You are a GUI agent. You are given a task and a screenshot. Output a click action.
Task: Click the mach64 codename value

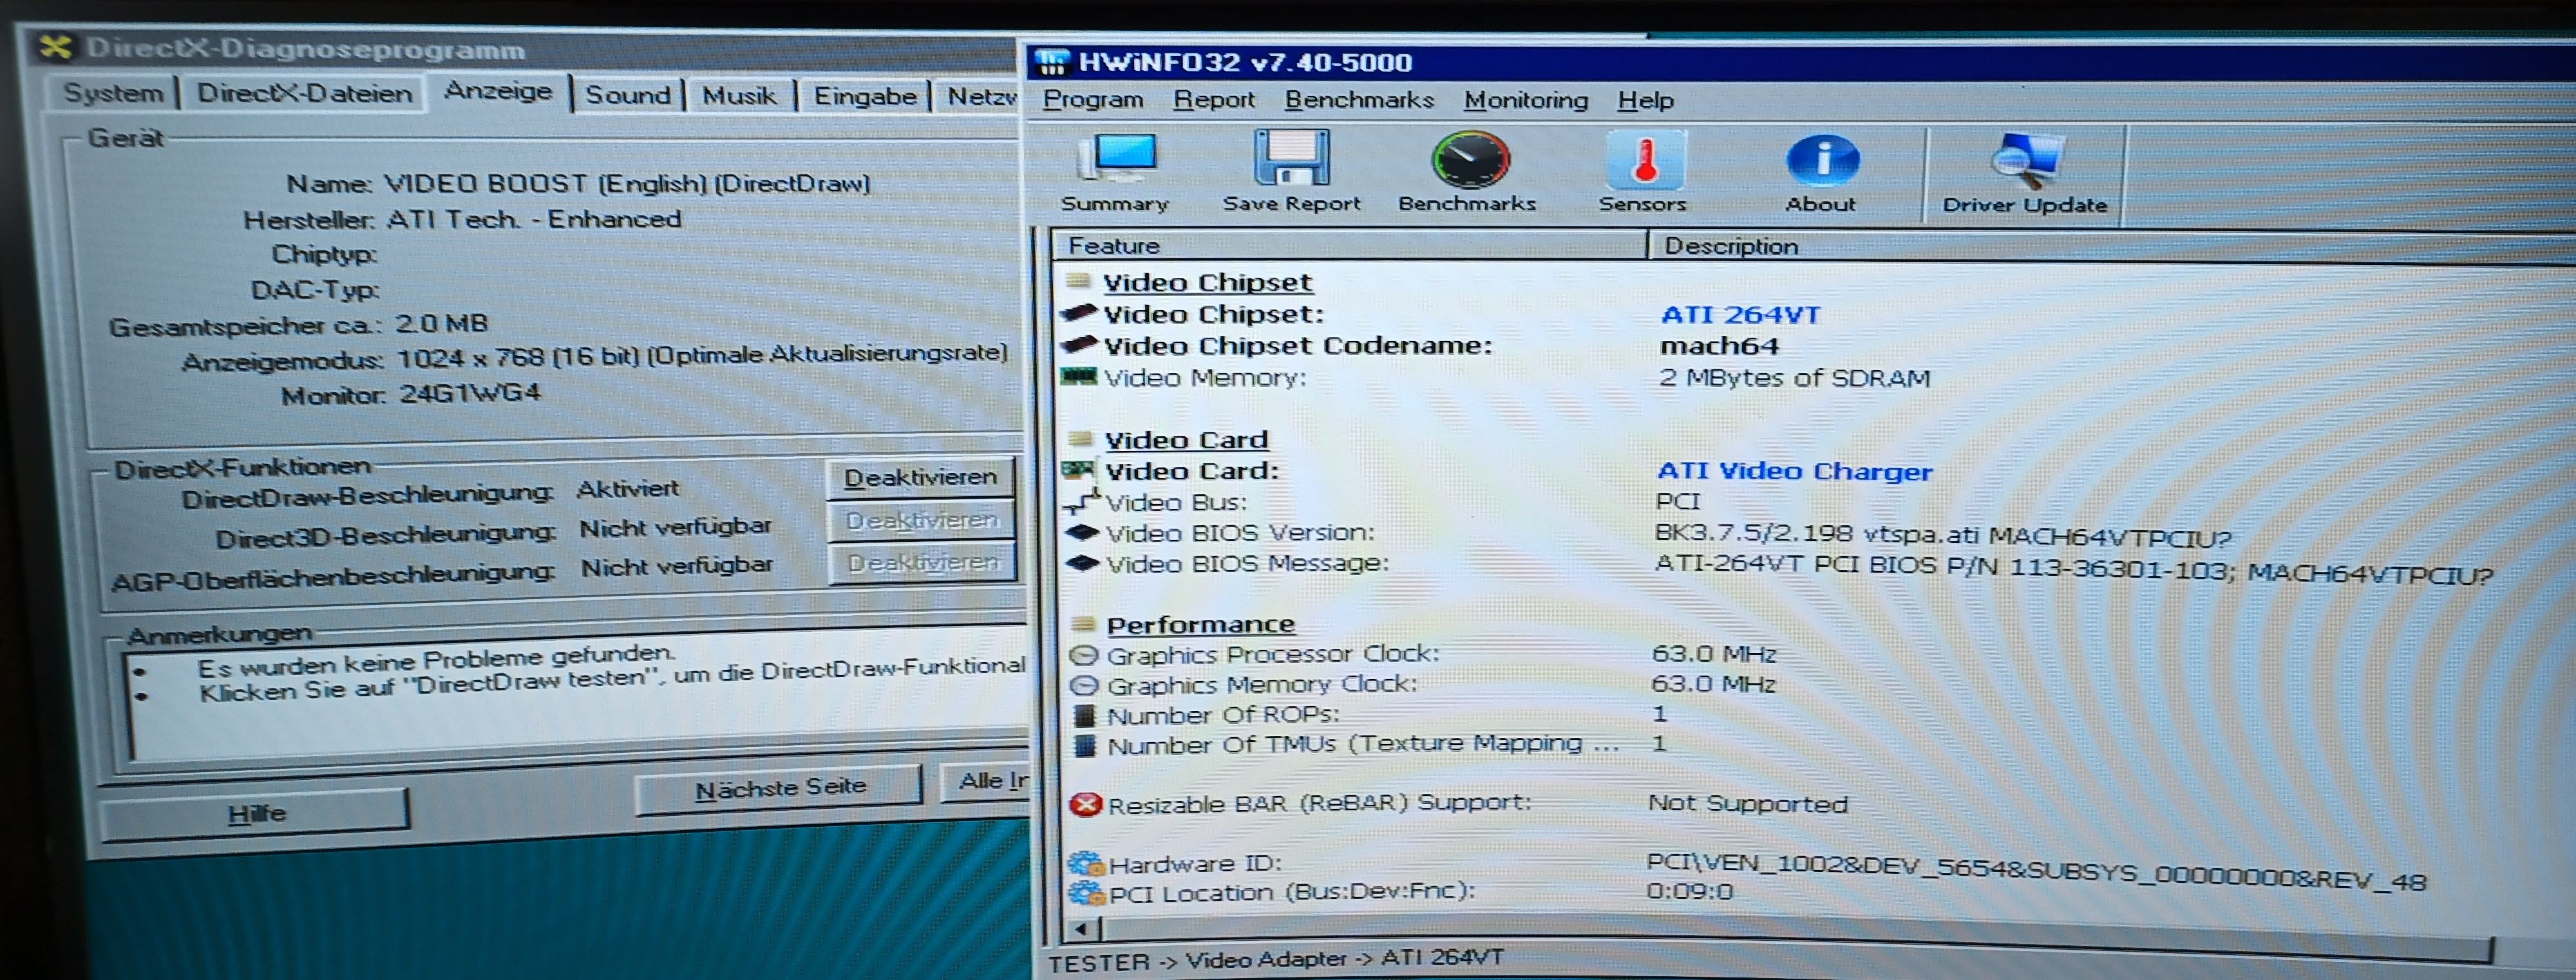coord(1719,347)
